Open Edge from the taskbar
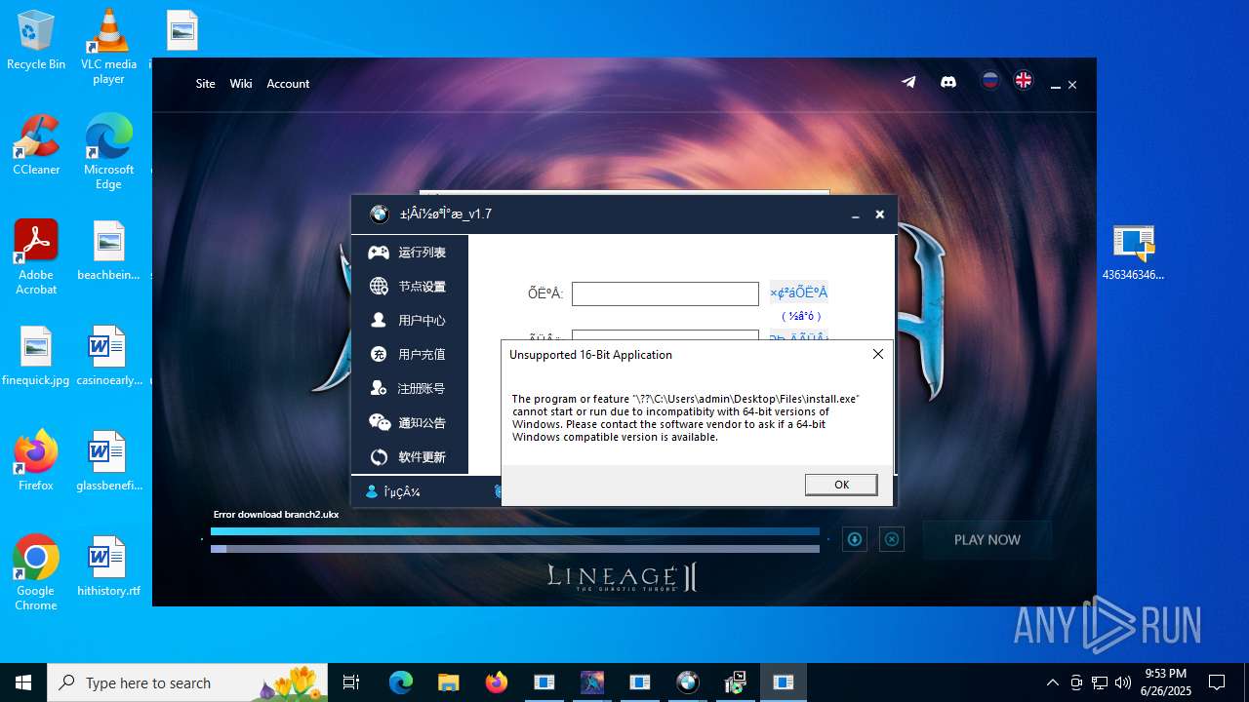This screenshot has height=702, width=1249. (x=401, y=682)
